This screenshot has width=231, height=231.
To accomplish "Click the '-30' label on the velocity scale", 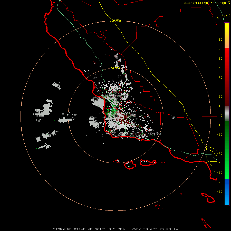I will (219, 144).
